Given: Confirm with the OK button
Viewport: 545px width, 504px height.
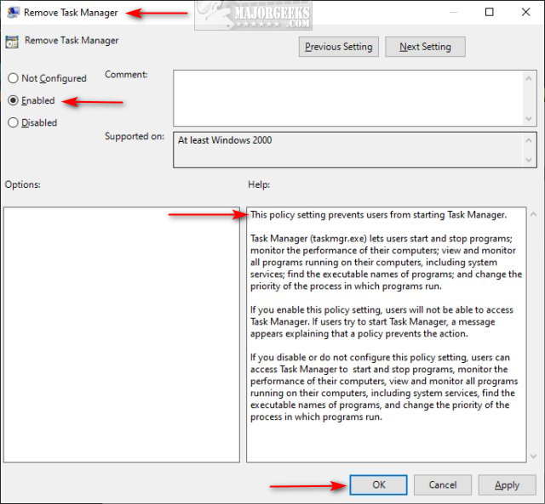Looking at the screenshot, I should 378,484.
